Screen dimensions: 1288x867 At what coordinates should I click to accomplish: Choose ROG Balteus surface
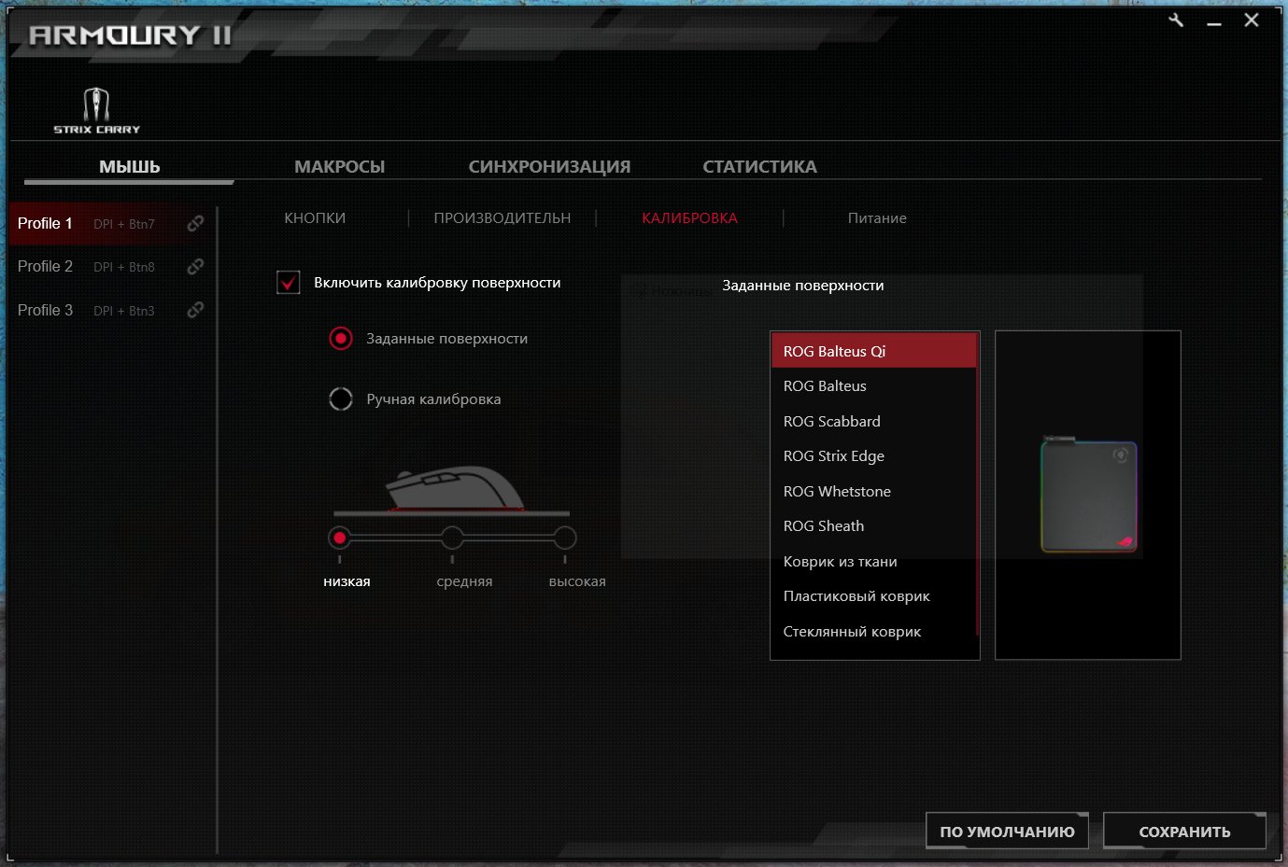(x=873, y=385)
